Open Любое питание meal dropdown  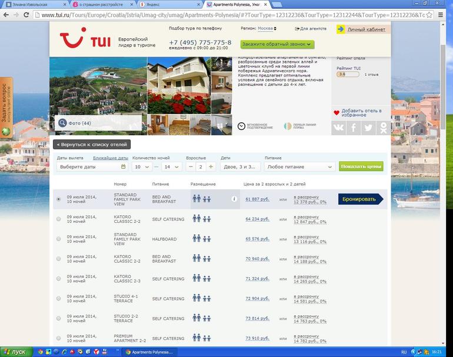click(x=299, y=166)
